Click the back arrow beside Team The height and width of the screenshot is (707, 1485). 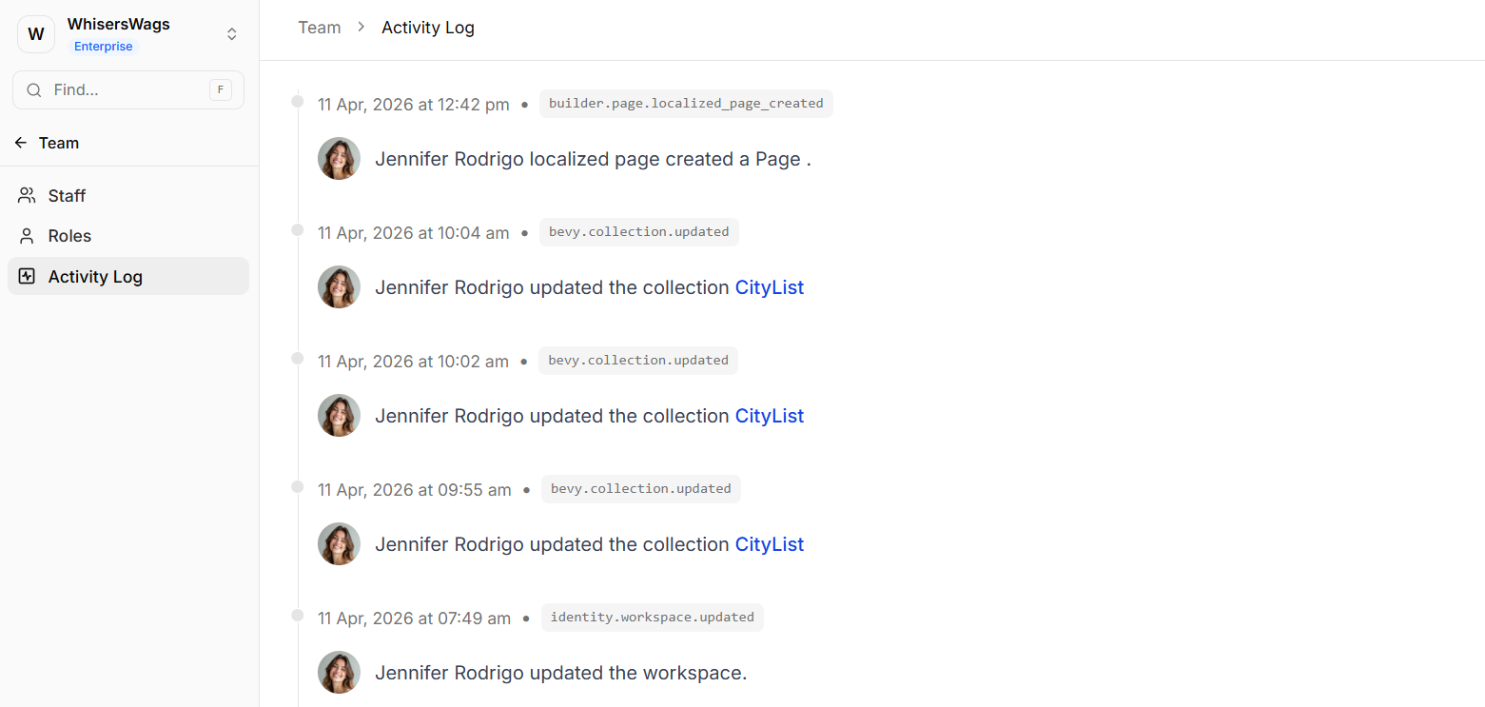pos(21,143)
